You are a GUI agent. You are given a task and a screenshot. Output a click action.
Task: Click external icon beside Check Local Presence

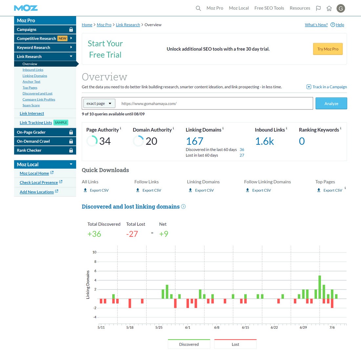point(61,182)
